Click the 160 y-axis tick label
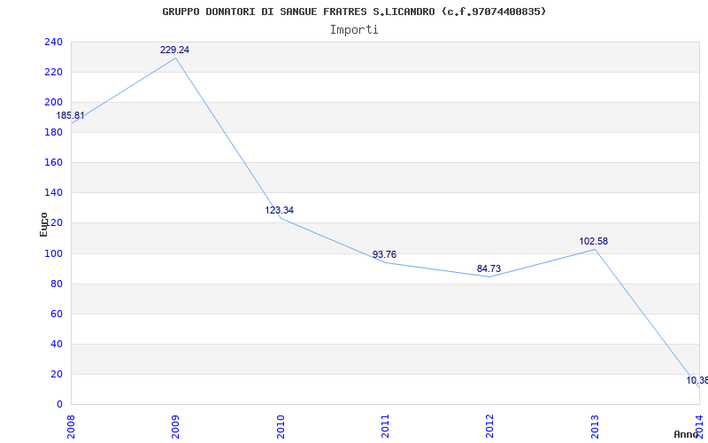The height and width of the screenshot is (443, 708). [x=53, y=162]
